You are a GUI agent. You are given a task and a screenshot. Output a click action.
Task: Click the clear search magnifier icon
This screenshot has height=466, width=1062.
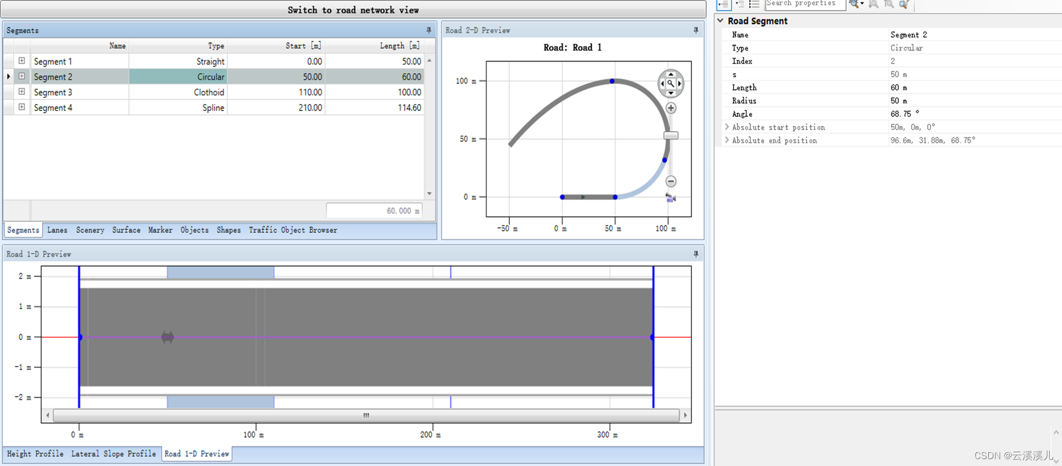coord(904,4)
